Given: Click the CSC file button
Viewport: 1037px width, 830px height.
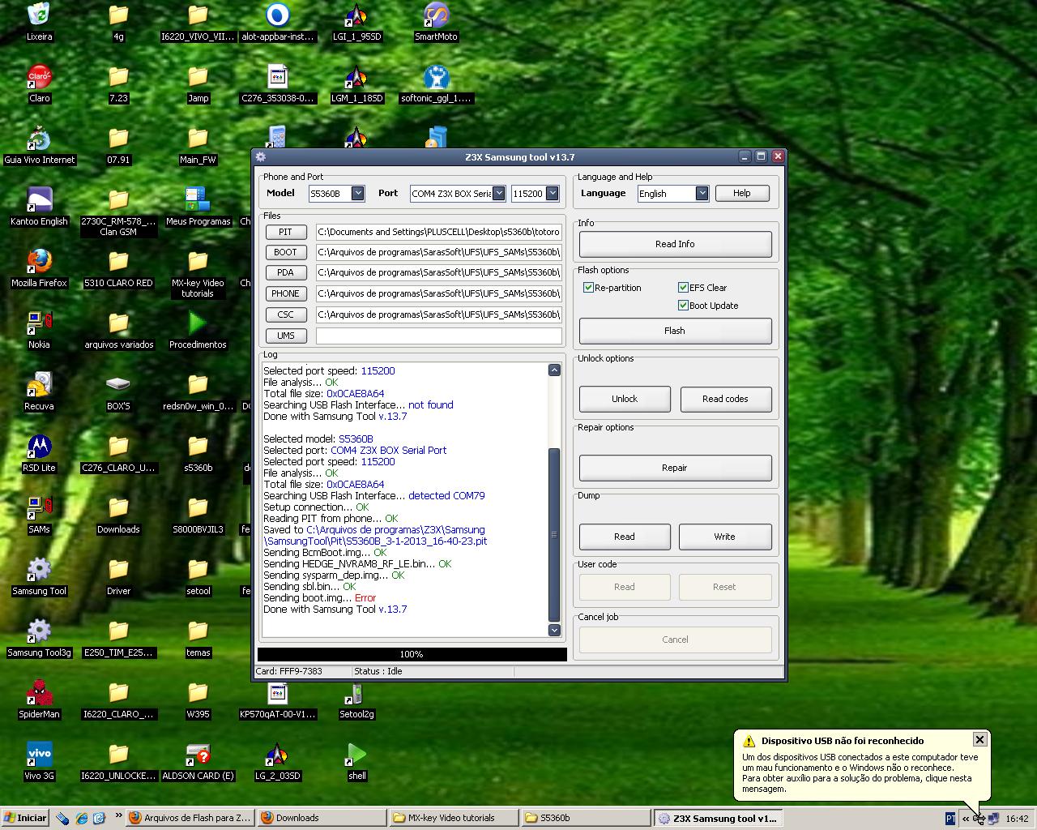Looking at the screenshot, I should pyautogui.click(x=285, y=314).
